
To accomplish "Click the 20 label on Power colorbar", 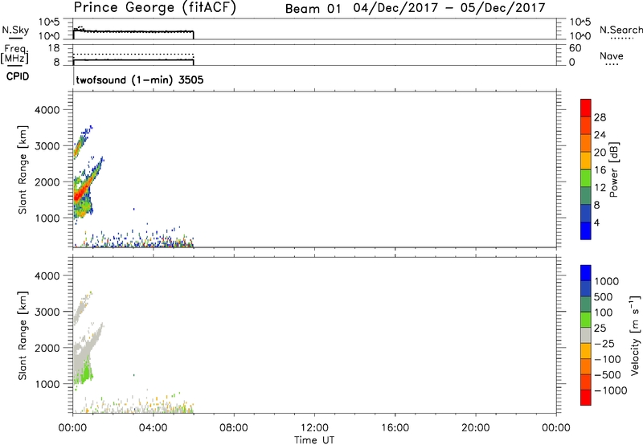I will point(600,153).
